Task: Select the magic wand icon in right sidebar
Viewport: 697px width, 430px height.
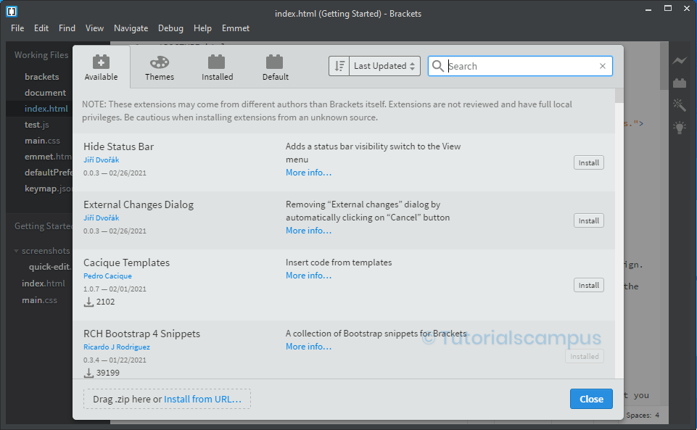Action: (x=679, y=104)
